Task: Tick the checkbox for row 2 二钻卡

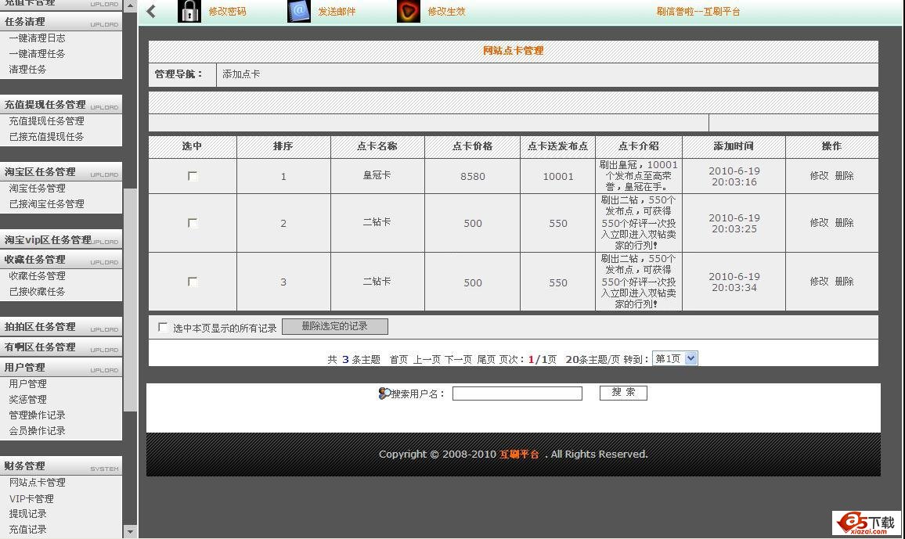Action: 193,223
